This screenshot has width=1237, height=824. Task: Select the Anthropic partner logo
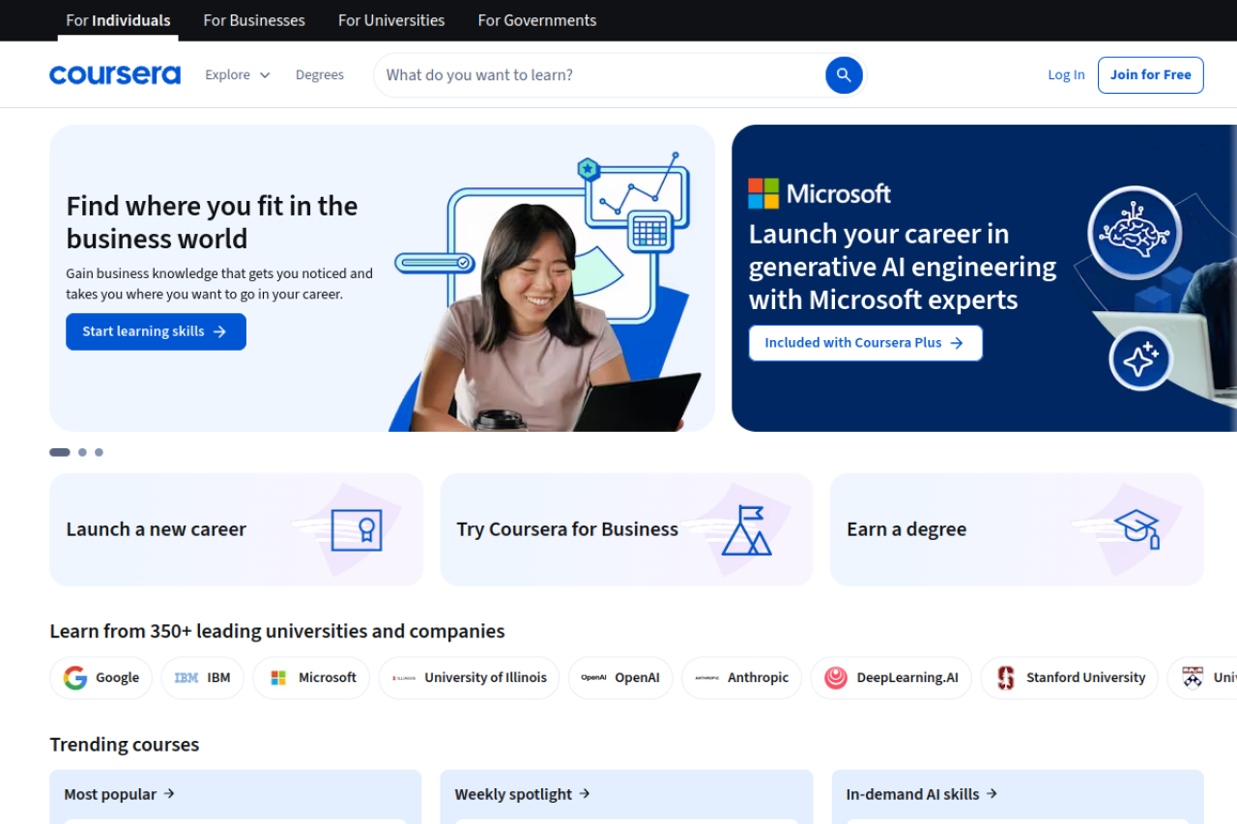tap(741, 677)
